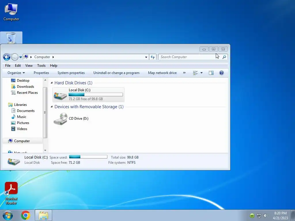295x221 pixels.
Task: Minimize the Computer window
Action: pyautogui.click(x=204, y=49)
